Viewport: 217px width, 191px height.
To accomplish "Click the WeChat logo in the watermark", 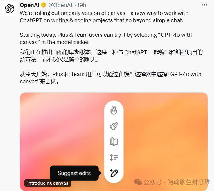I will [138, 182].
